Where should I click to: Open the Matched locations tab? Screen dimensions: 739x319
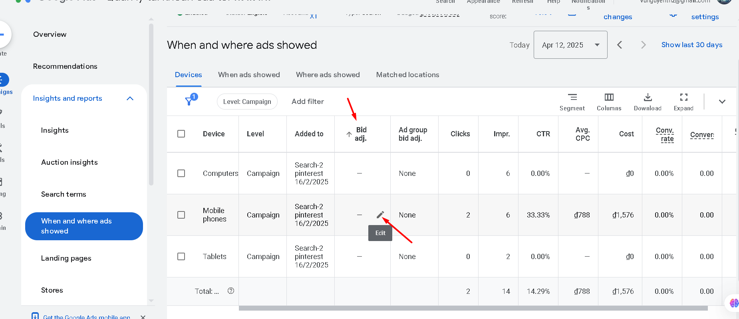pyautogui.click(x=407, y=75)
